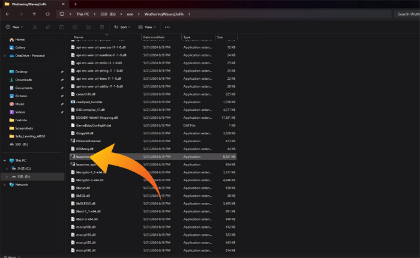Screen dimensions: 420x258
Task: Select the launcher application file
Action: tap(83, 156)
